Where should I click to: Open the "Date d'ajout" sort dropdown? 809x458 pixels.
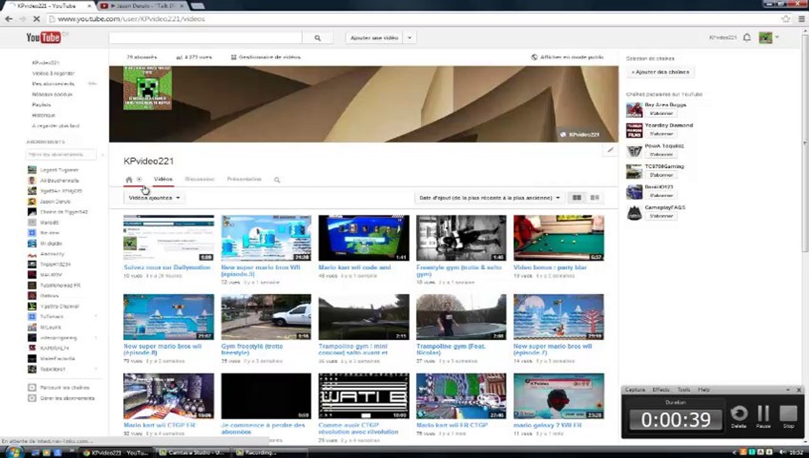pos(489,198)
